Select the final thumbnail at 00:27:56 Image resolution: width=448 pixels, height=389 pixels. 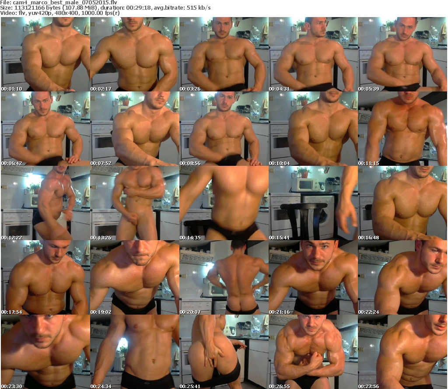coord(402,352)
